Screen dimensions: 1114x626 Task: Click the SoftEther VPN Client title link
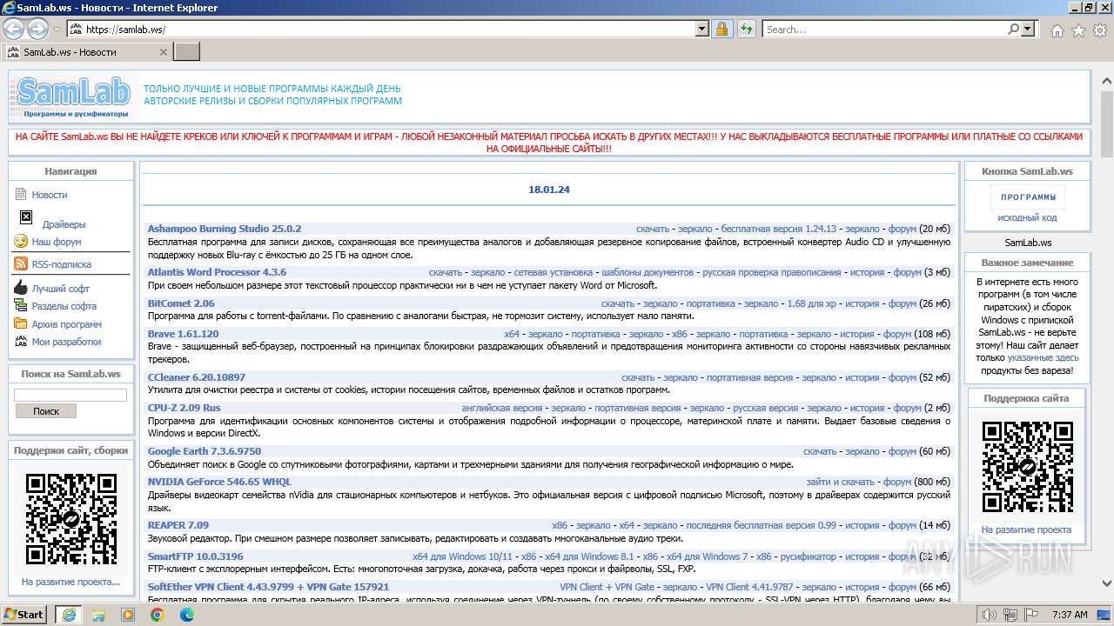click(x=268, y=587)
